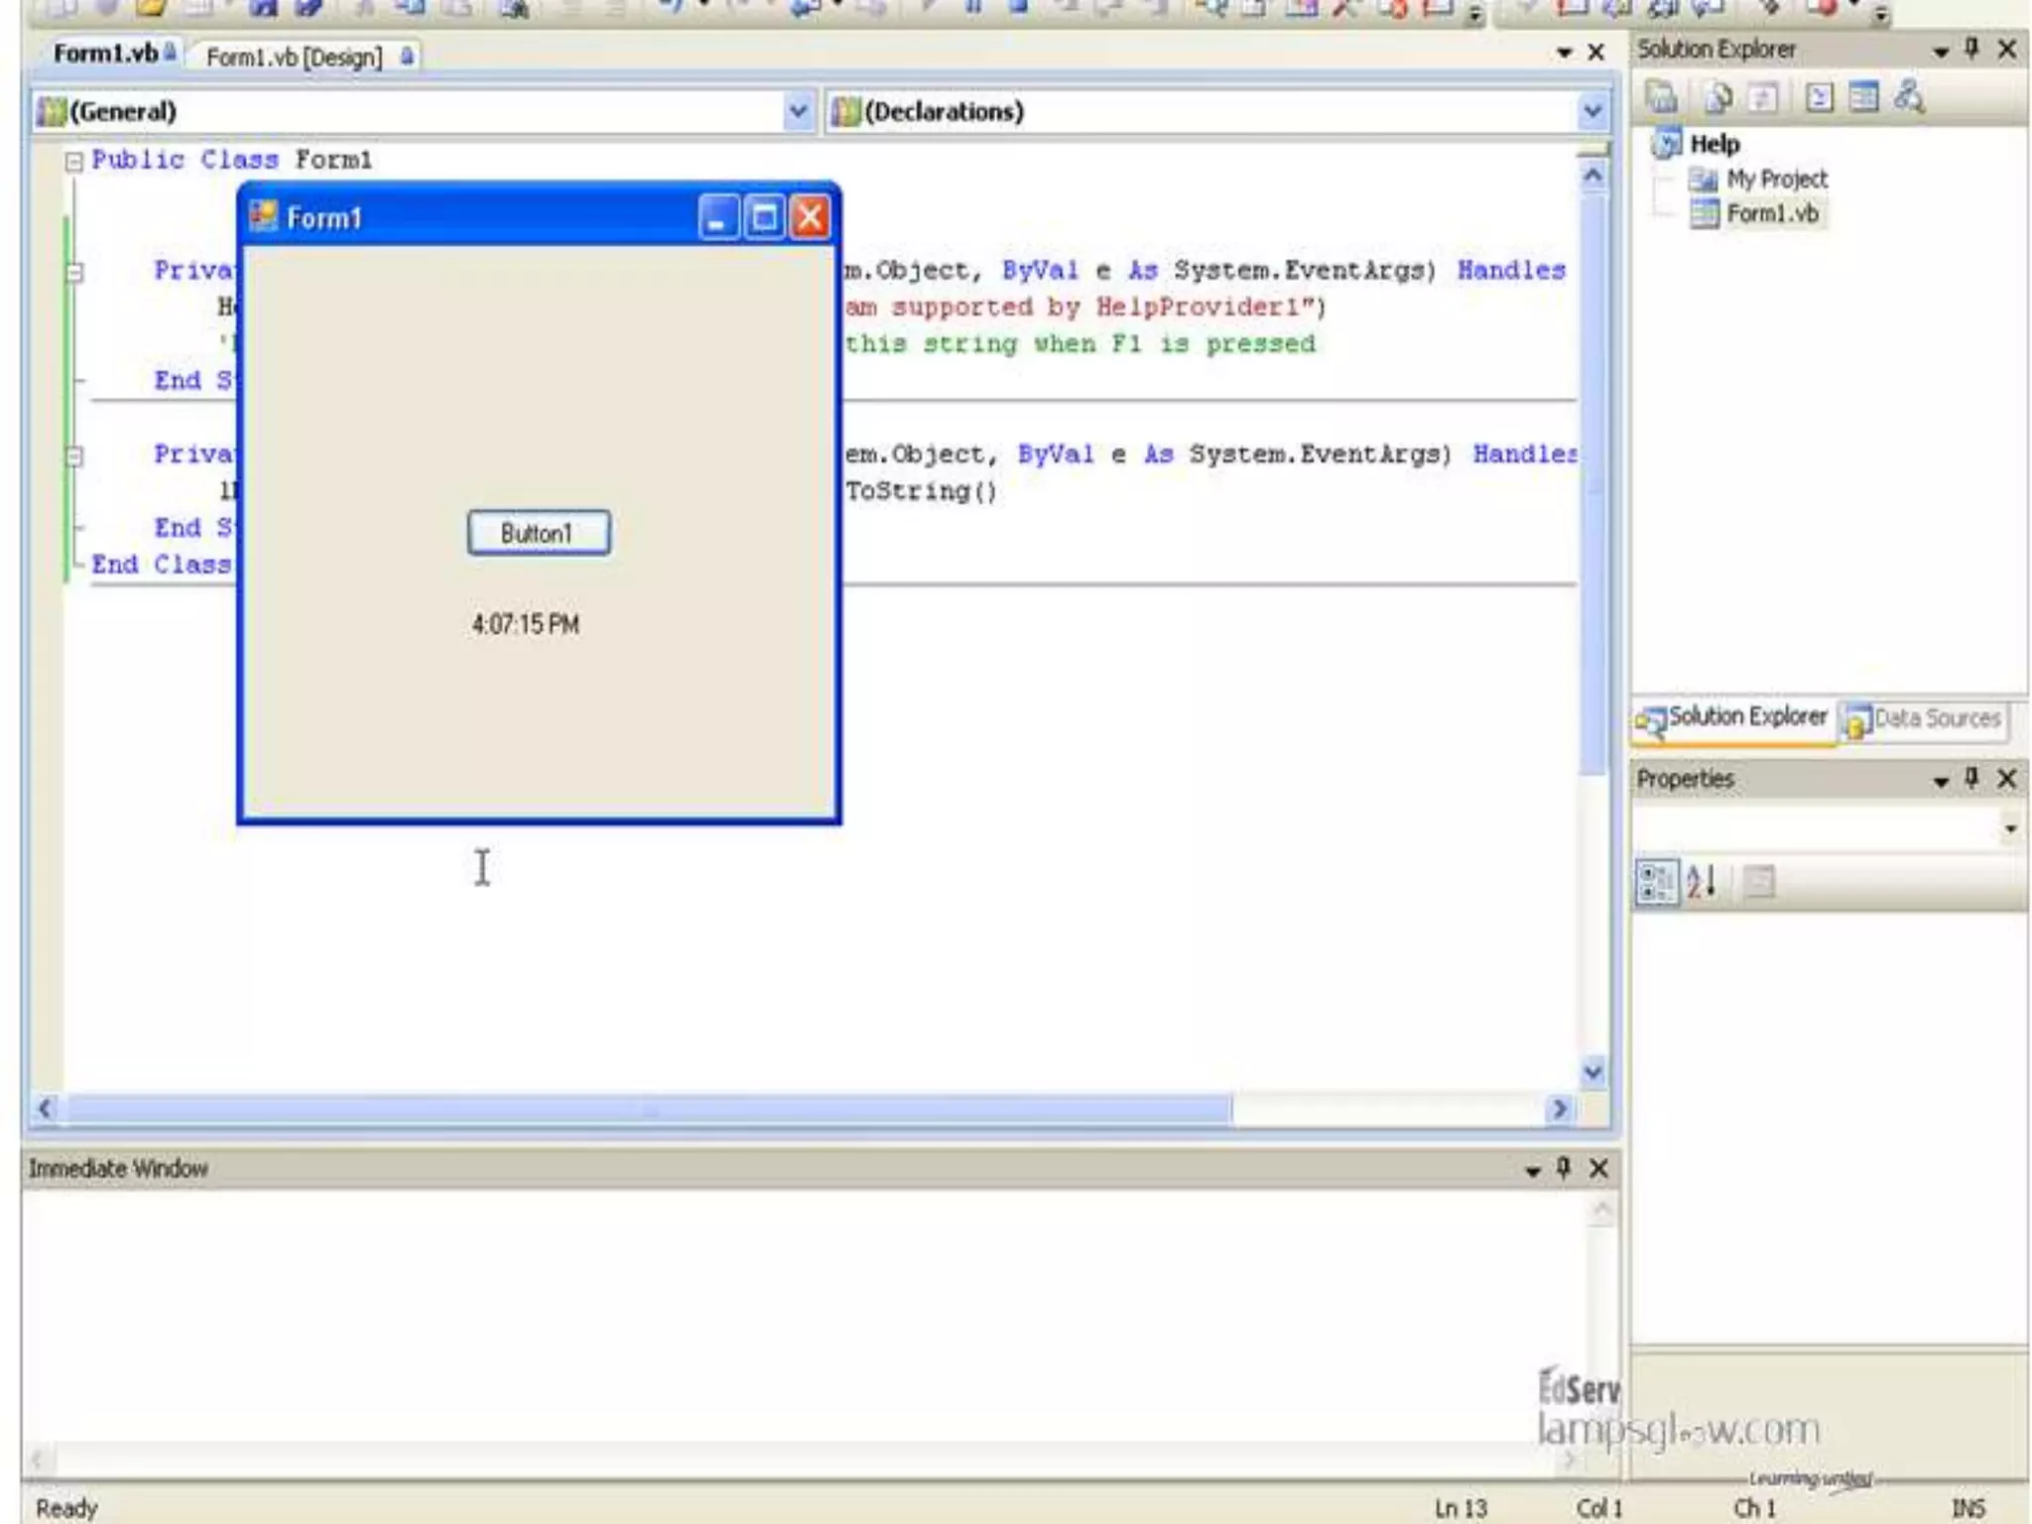Viewport: 2032px width, 1524px height.
Task: Click the Form1 window title bar icon
Action: click(263, 216)
